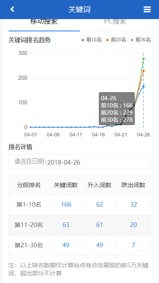Open the 32 跌出词数 link
This screenshot has width=159, height=283.
tap(134, 205)
